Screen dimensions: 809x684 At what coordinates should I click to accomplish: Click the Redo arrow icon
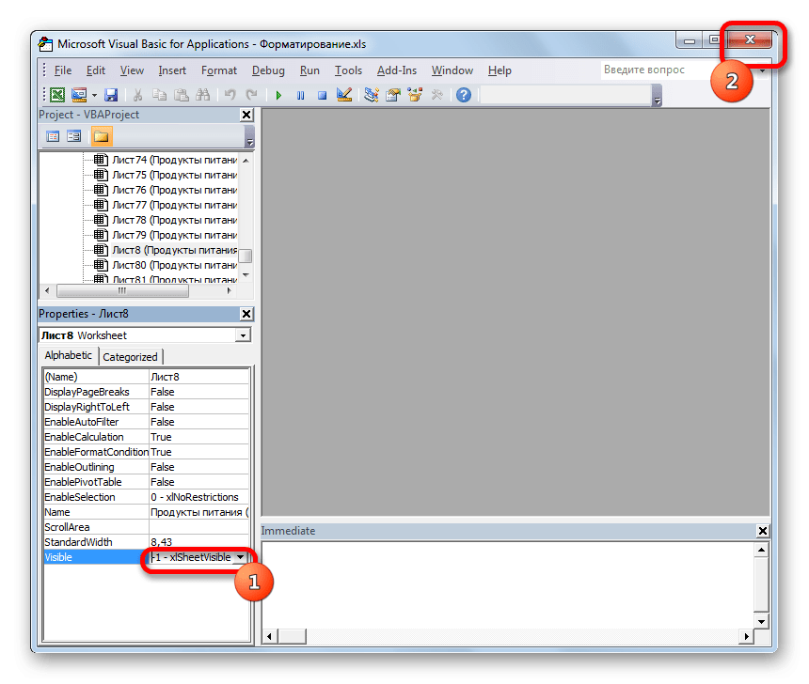point(252,95)
